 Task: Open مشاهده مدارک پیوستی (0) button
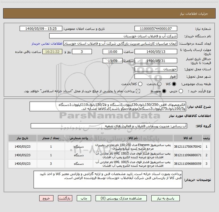click(121, 198)
